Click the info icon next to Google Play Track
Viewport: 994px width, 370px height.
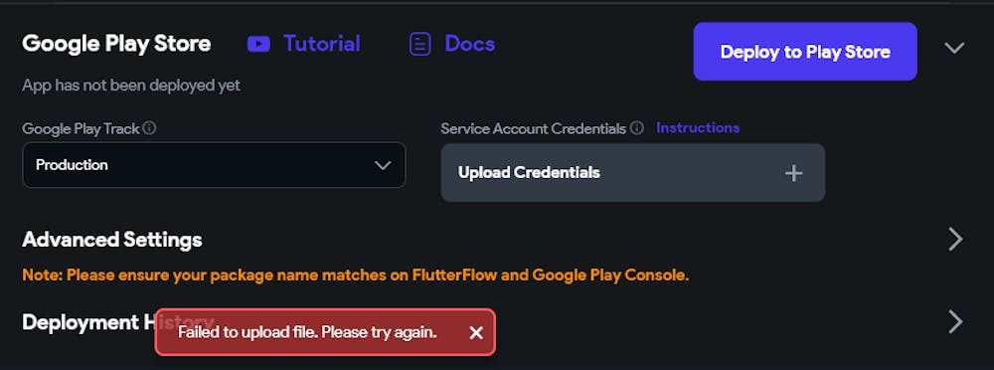pyautogui.click(x=150, y=128)
